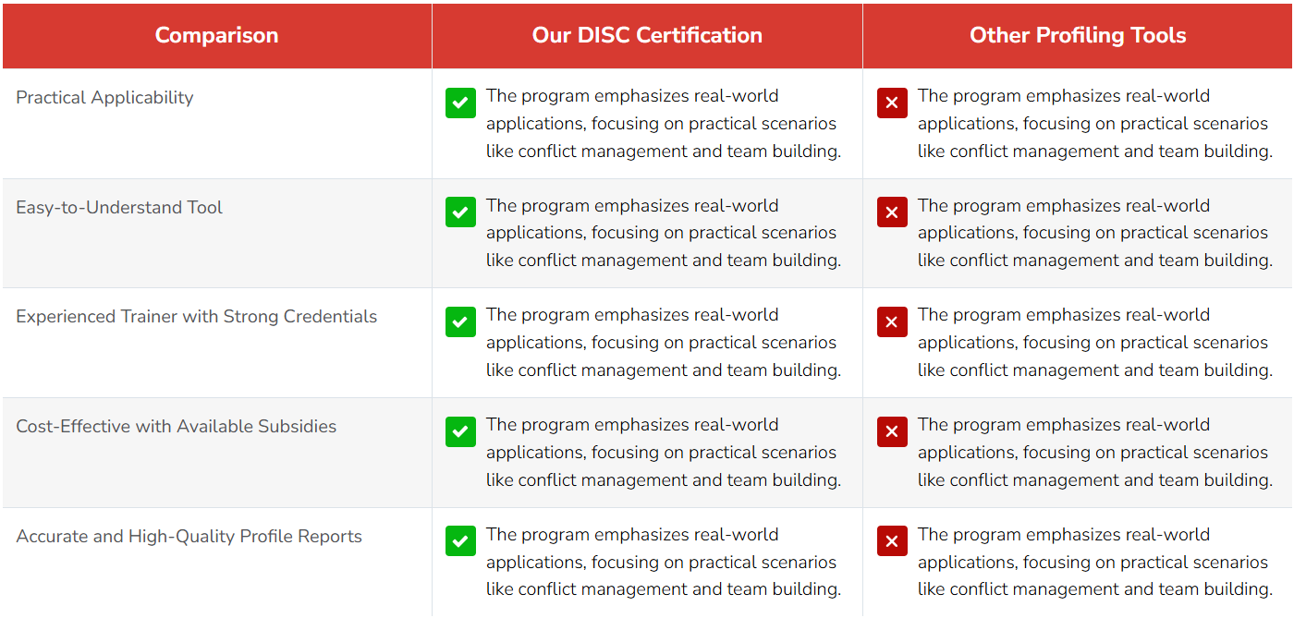The width and height of the screenshot is (1294, 618).
Task: Select the Our DISC Certification header
Action: (647, 35)
